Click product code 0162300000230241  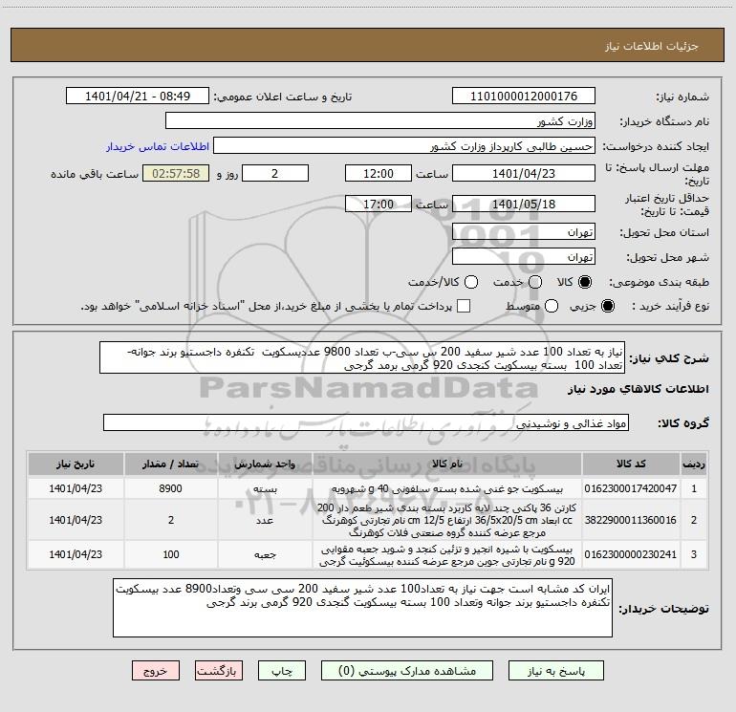click(631, 554)
